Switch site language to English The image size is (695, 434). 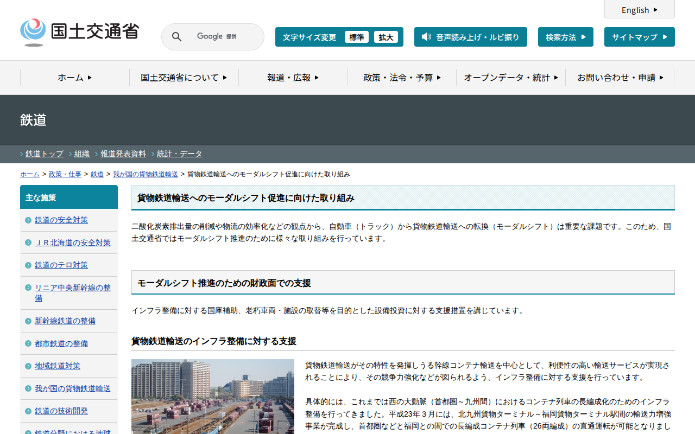click(639, 10)
